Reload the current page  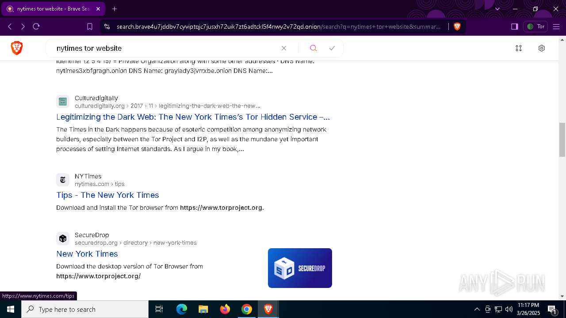(x=36, y=26)
